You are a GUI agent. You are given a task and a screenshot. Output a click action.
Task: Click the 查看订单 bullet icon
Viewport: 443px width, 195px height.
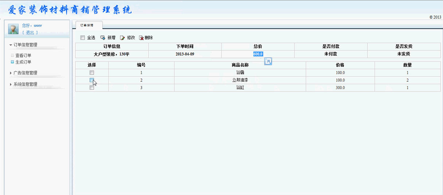pos(12,56)
